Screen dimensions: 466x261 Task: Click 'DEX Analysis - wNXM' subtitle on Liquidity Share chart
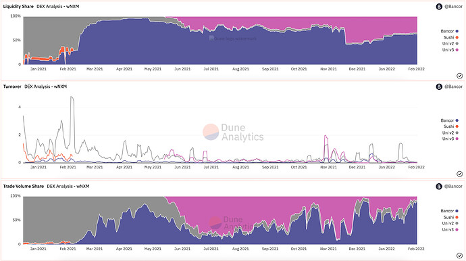coord(58,6)
